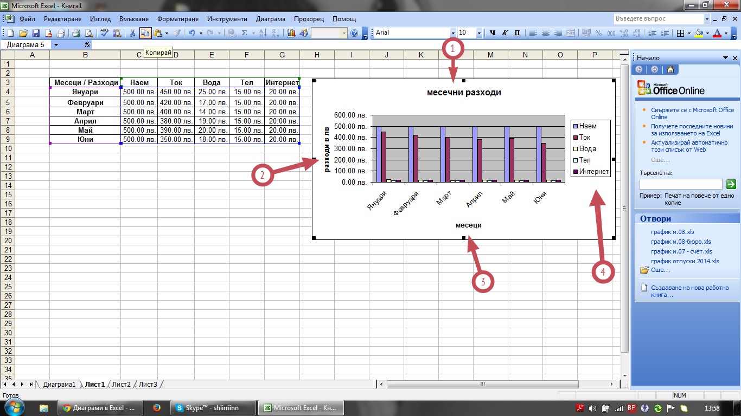Apply percent style with the % icon
741x416 pixels.
pos(599,33)
